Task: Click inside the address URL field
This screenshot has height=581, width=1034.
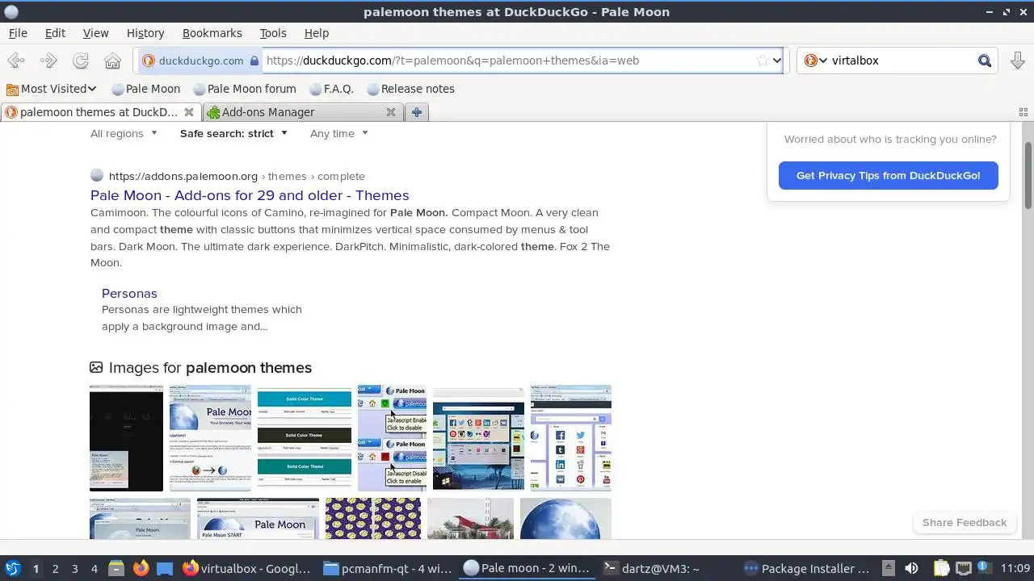Action: pos(509,61)
